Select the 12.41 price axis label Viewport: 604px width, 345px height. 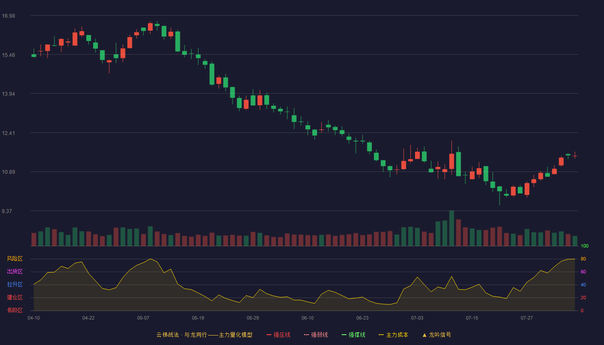point(8,133)
